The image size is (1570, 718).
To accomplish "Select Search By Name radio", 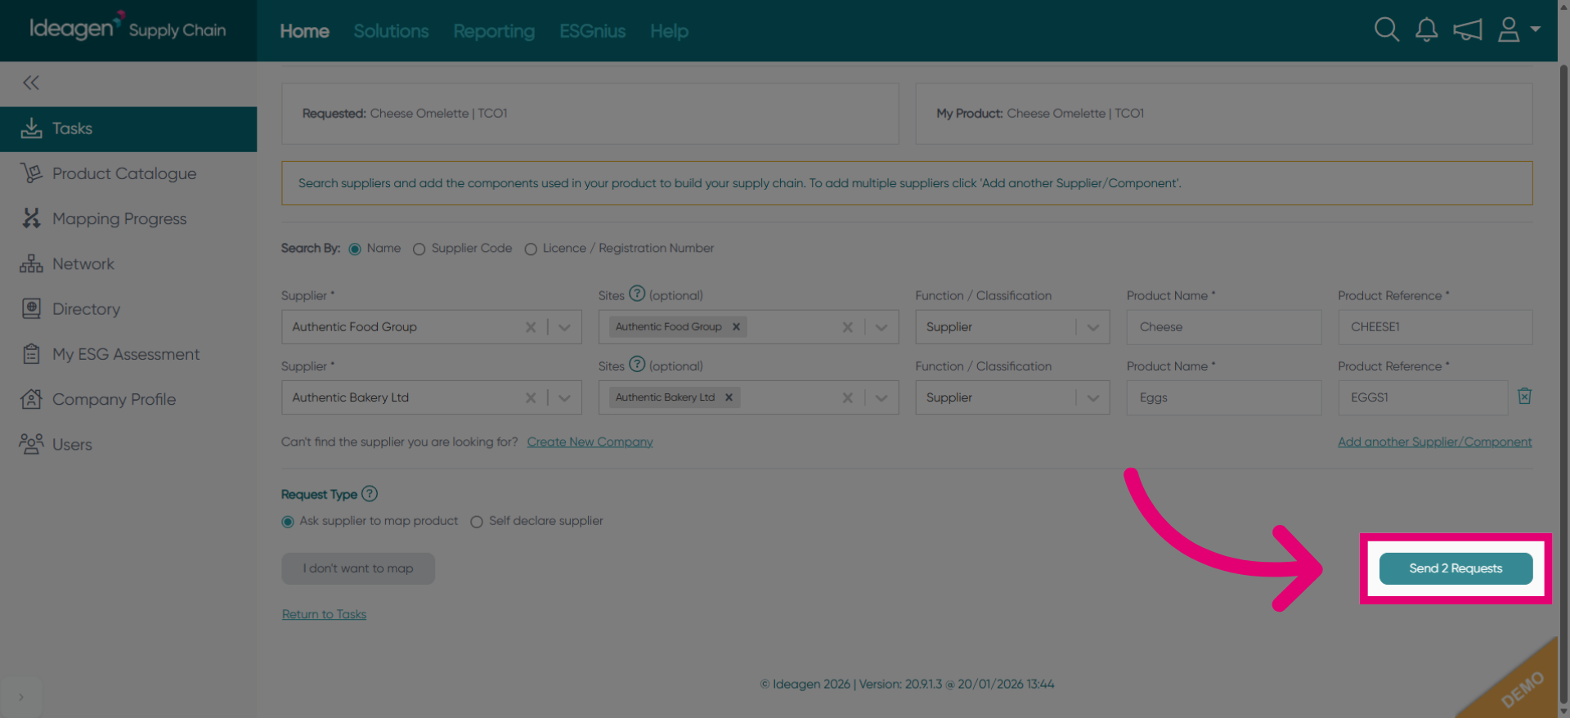I will click(355, 249).
